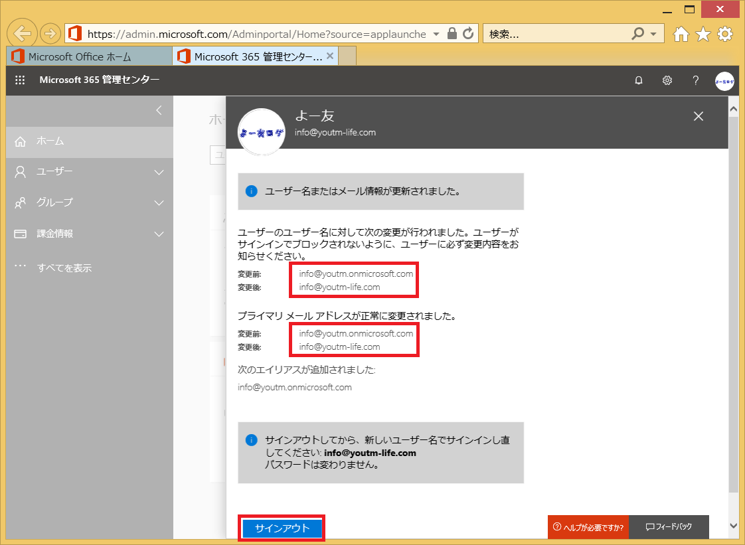Viewport: 745px width, 545px height.
Task: Open the search provider dropdown arrow
Action: (654, 35)
